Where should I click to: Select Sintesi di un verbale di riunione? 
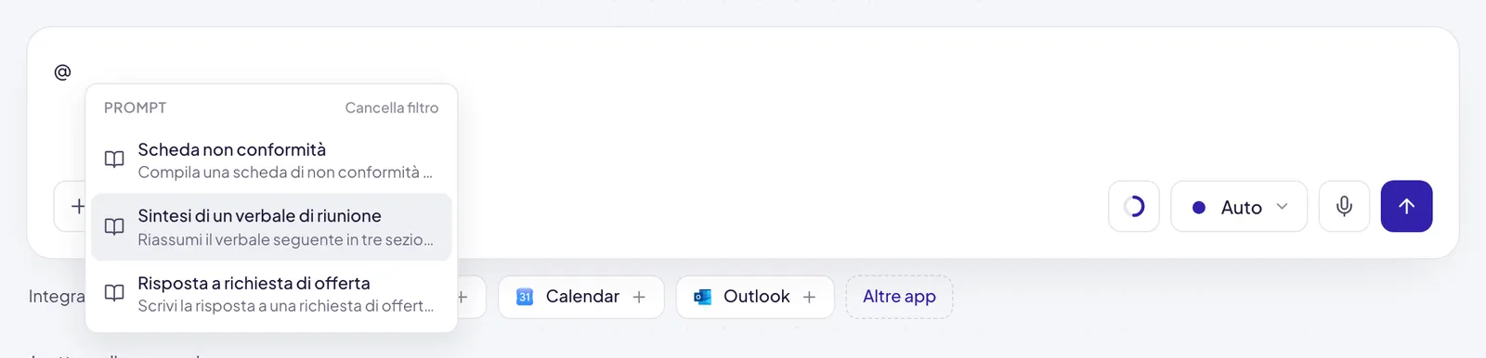click(x=271, y=226)
